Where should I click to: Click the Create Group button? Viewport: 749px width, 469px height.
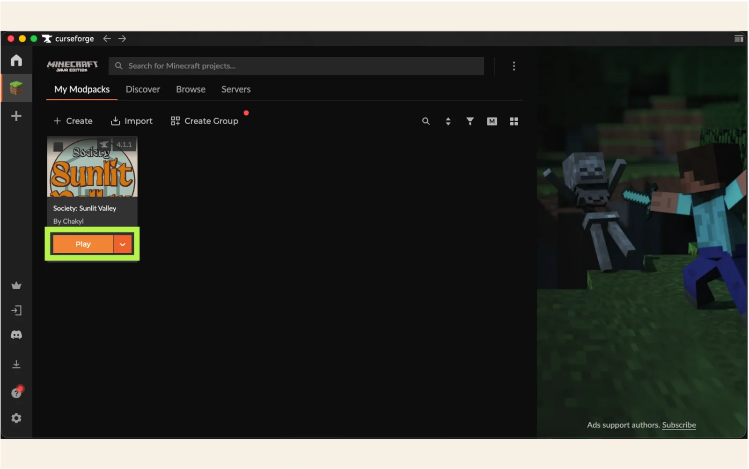point(205,121)
